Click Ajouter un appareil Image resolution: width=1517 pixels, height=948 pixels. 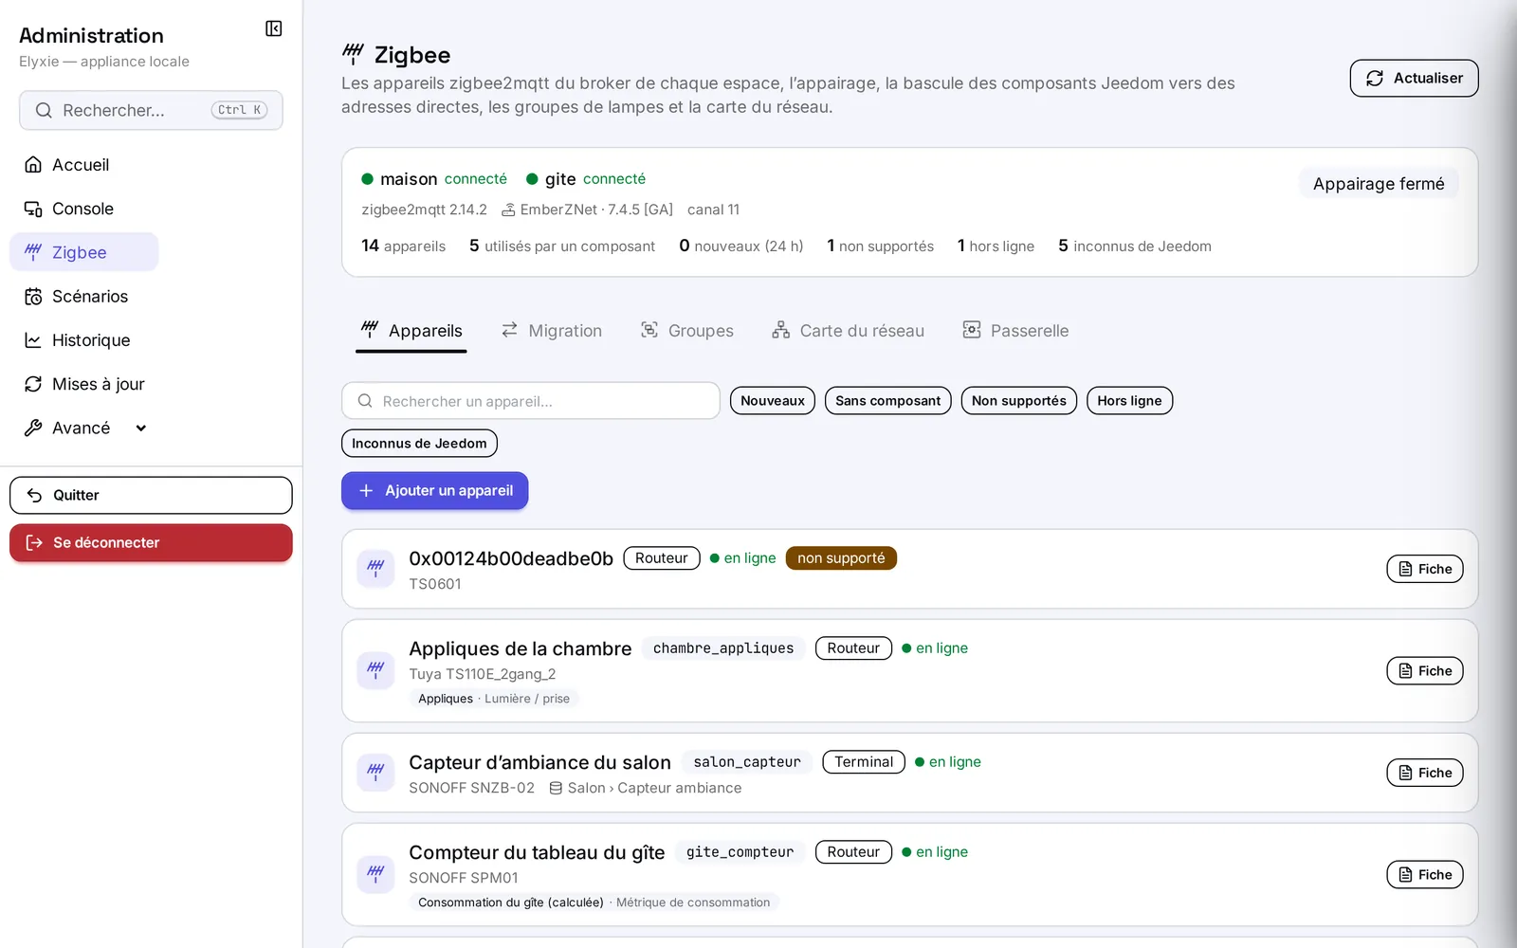pyautogui.click(x=435, y=491)
